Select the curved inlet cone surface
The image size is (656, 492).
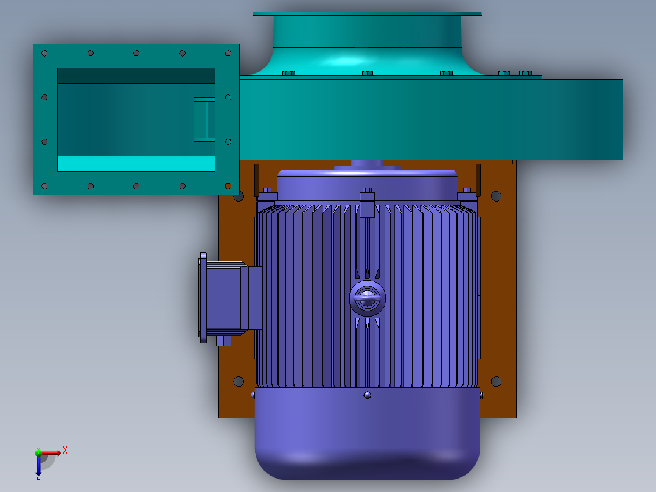tap(368, 61)
